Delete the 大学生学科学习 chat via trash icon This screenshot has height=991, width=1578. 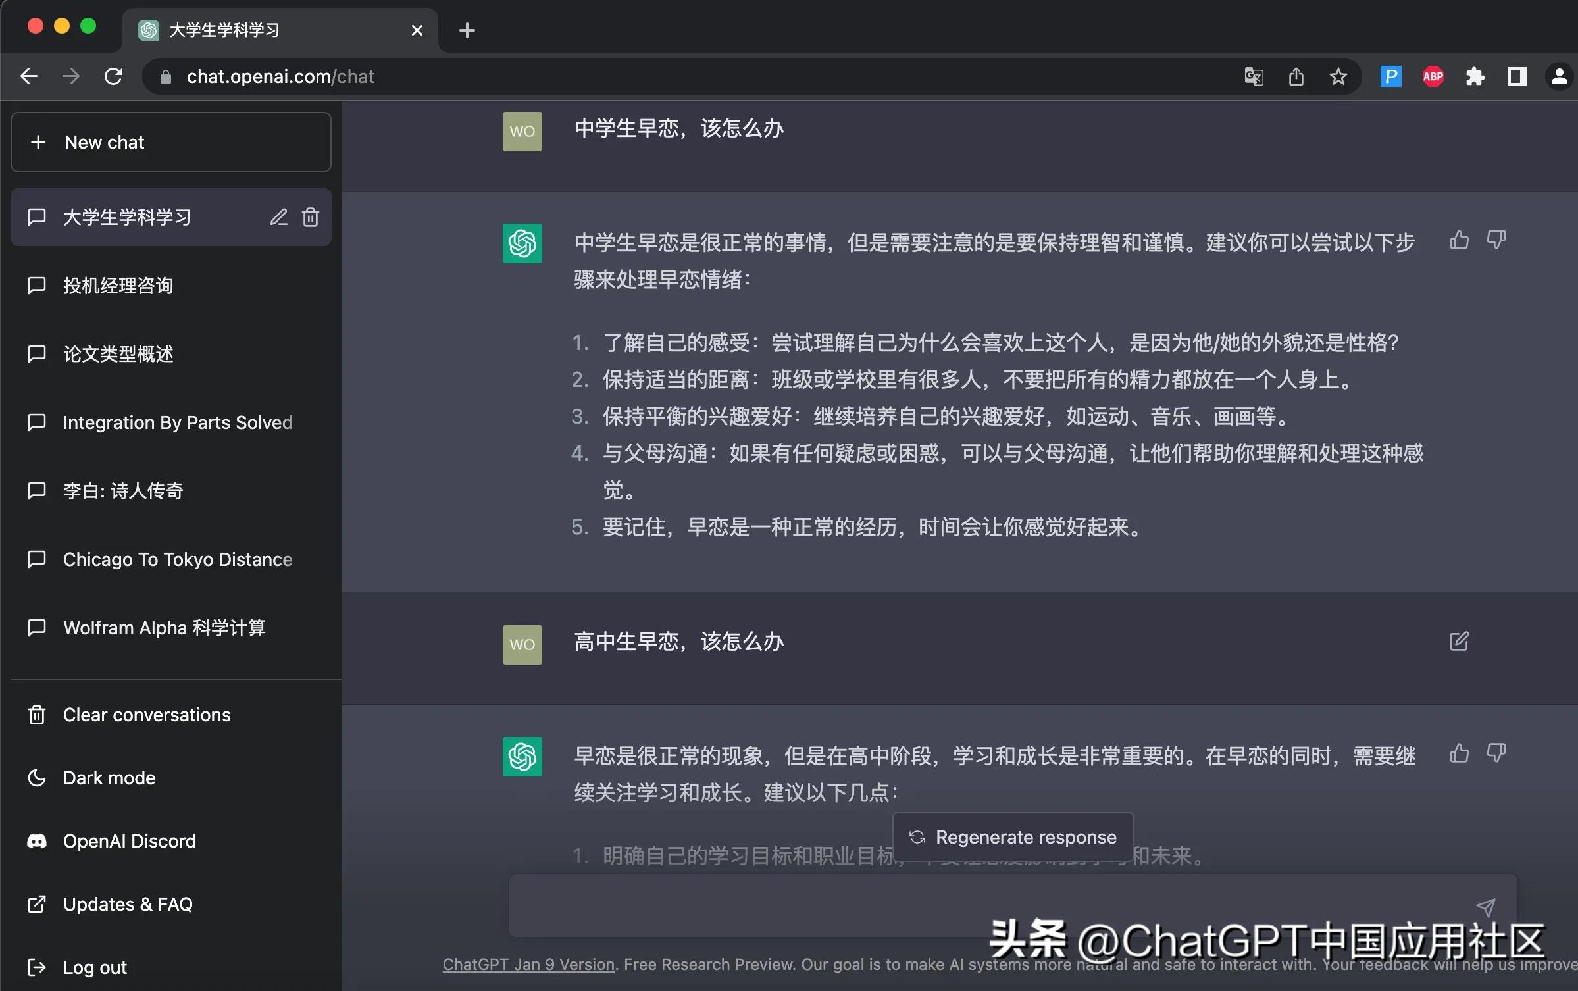(x=311, y=217)
